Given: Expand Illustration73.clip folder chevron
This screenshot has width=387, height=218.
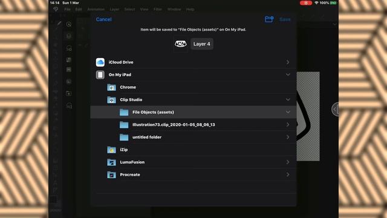Looking at the screenshot, I should [288, 125].
